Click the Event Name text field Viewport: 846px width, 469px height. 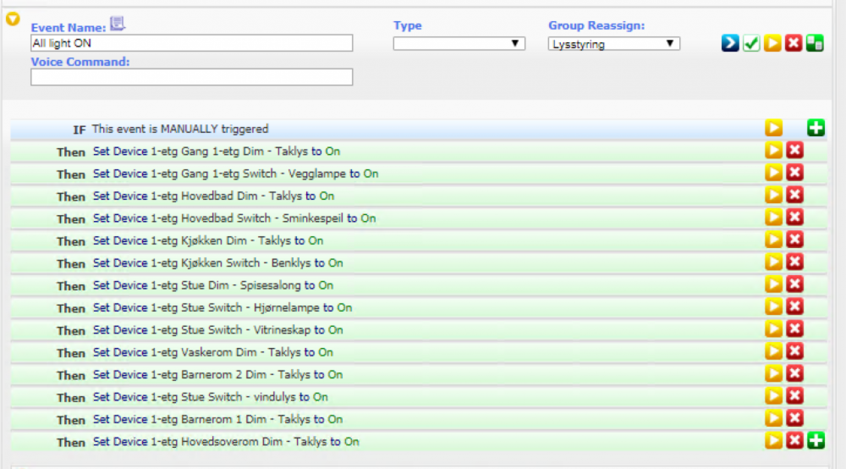click(191, 43)
